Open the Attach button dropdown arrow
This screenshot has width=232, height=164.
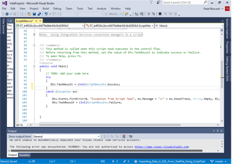(121, 14)
